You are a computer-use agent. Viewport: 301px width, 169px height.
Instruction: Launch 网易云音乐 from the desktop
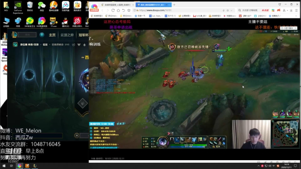[x=77, y=22]
